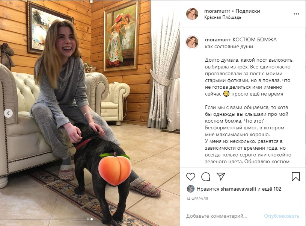This screenshot has height=226, width=306.
Task: Open the three-dot more options menu
Action: pos(297,14)
